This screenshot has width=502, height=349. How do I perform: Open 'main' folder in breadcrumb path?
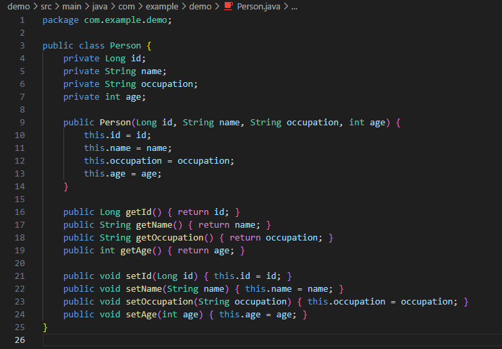(72, 6)
